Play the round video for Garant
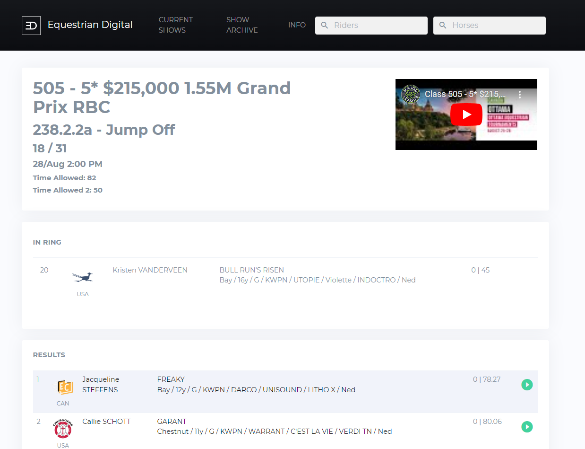The width and height of the screenshot is (585, 449). click(527, 427)
